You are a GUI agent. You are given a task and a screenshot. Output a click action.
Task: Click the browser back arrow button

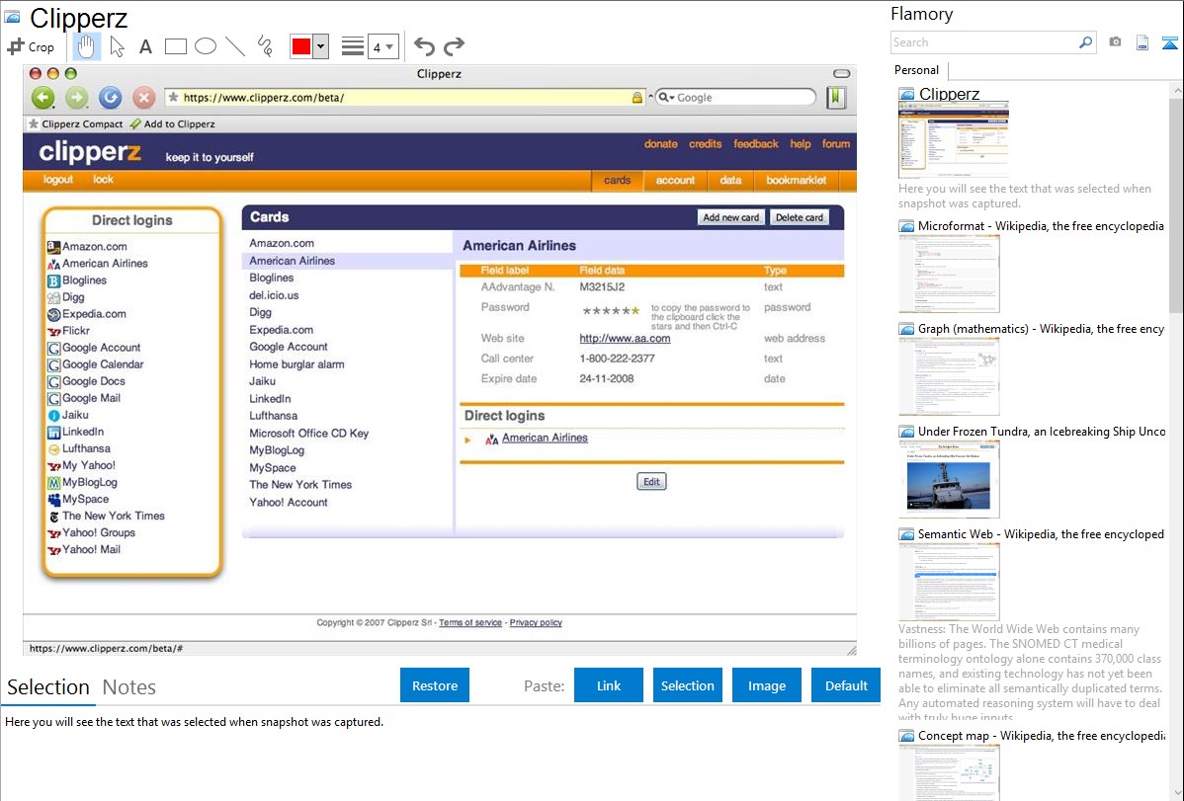point(43,98)
